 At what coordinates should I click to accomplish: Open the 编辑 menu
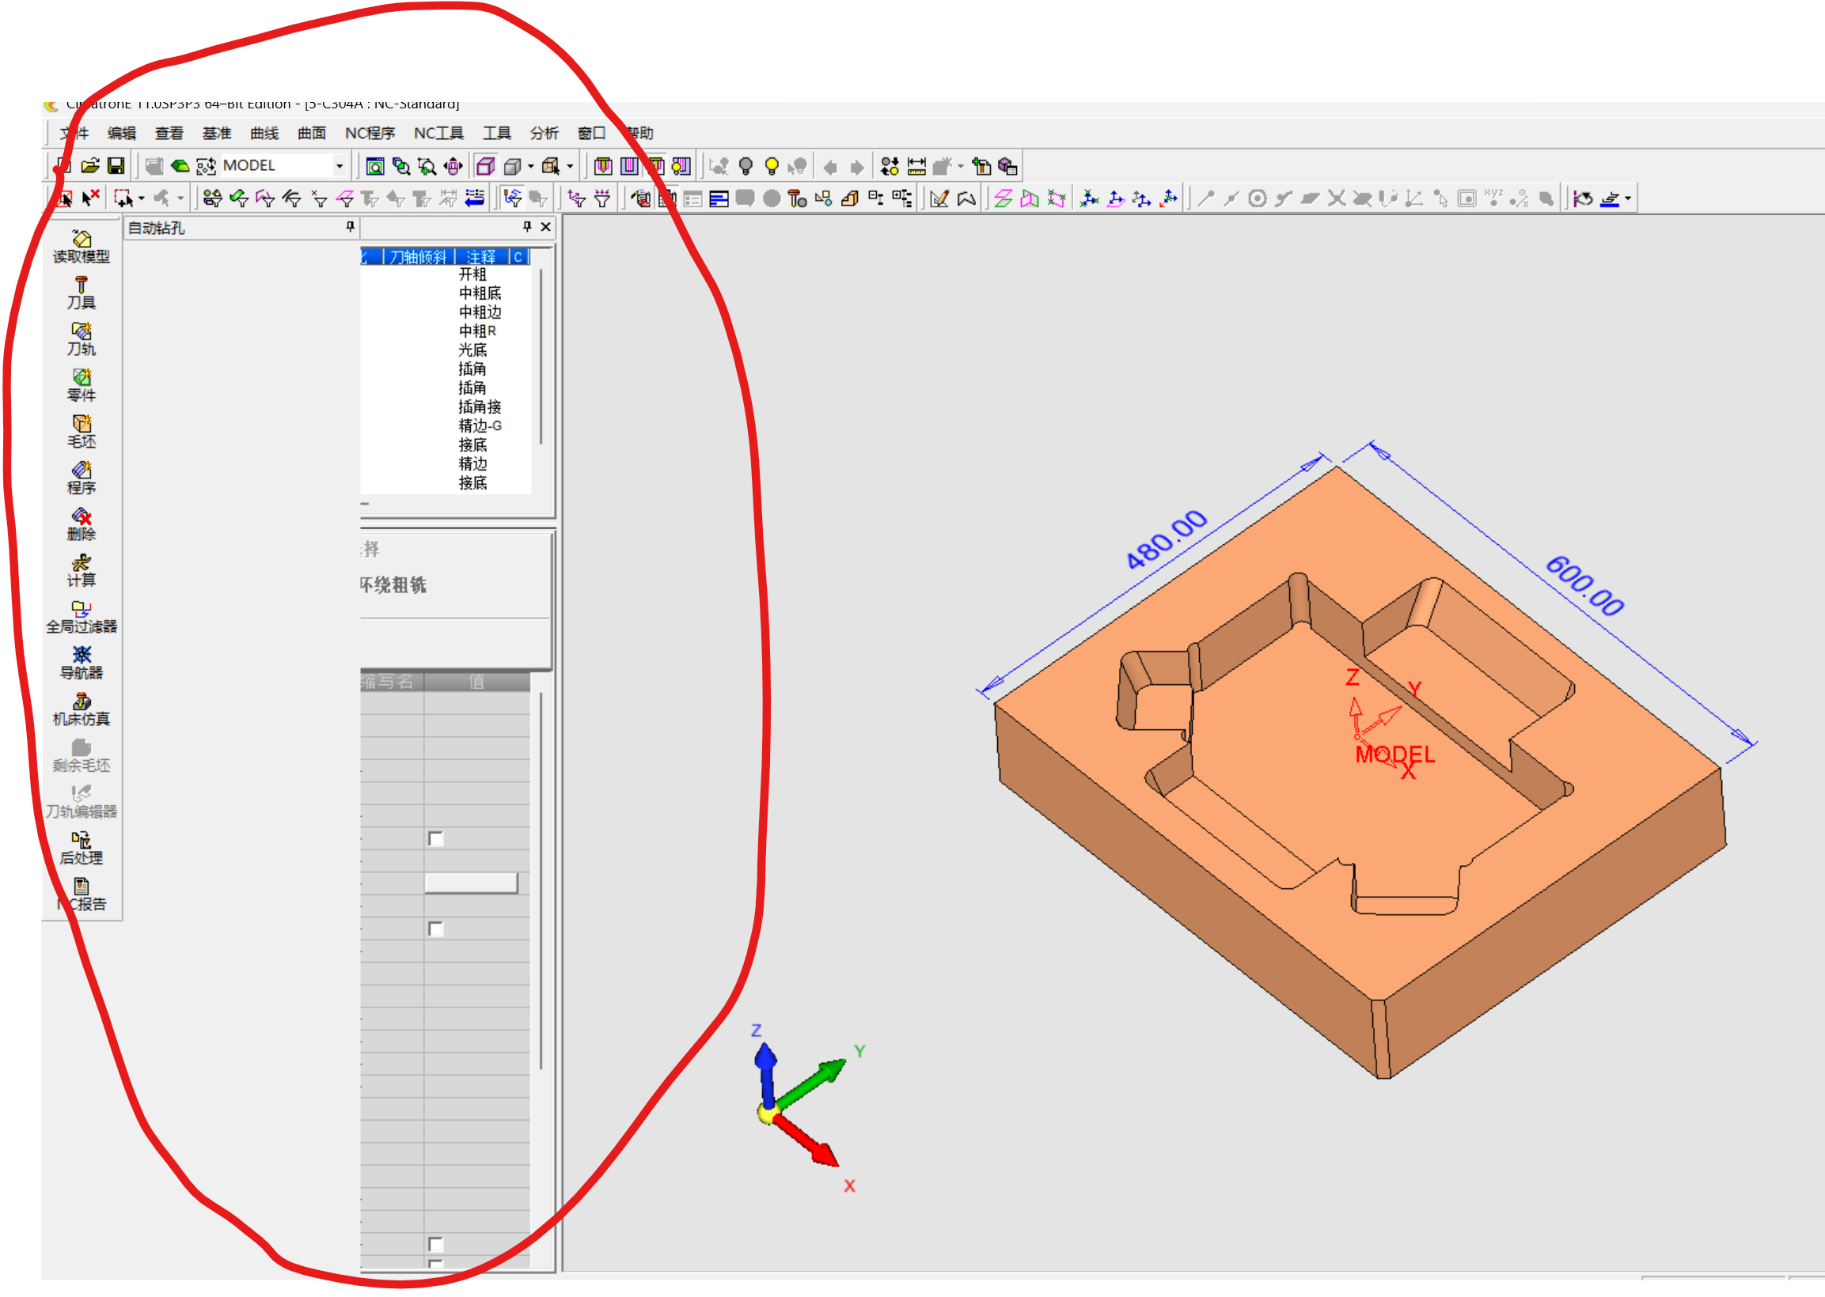coord(121,134)
